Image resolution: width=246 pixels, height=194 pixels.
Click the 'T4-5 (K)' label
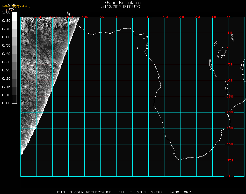pyautogui.click(x=10, y=10)
